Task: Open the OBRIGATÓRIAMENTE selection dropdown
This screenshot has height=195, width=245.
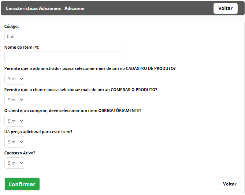Action: pyautogui.click(x=15, y=121)
